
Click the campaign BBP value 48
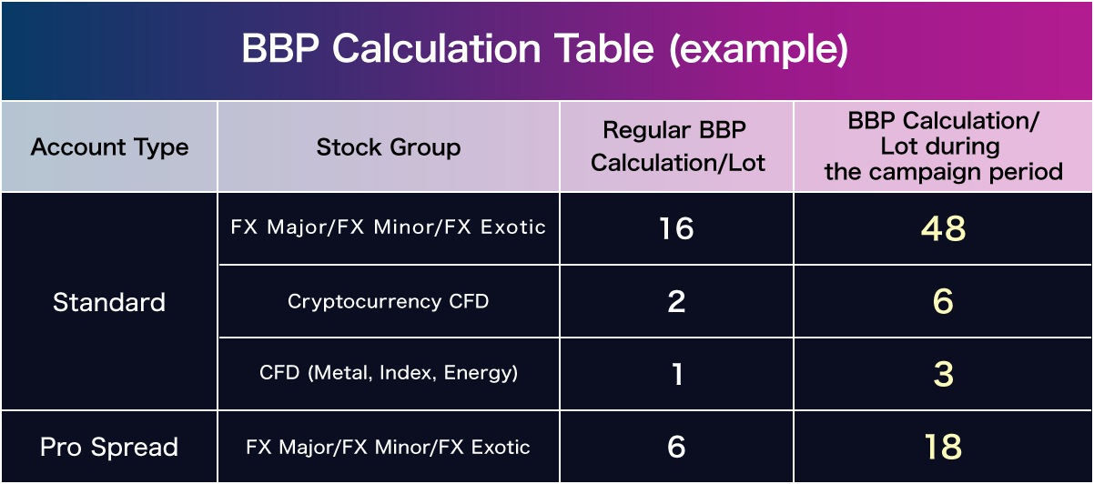pyautogui.click(x=943, y=228)
